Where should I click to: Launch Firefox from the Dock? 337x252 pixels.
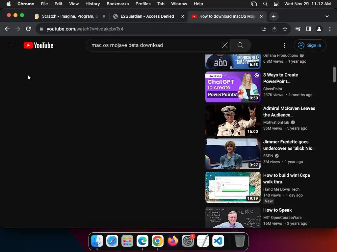click(x=172, y=241)
